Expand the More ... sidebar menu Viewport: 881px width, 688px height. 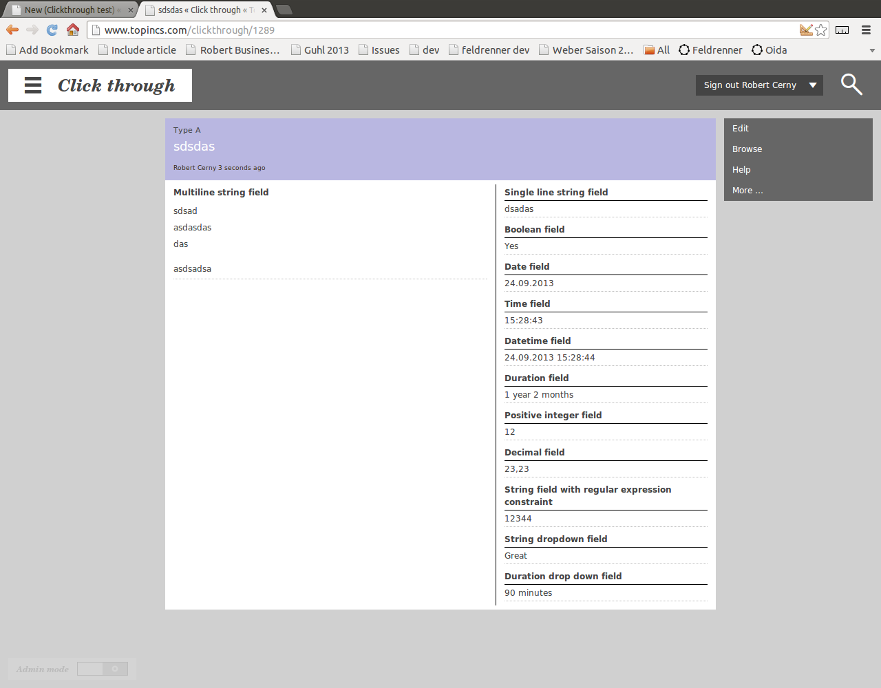[747, 191]
